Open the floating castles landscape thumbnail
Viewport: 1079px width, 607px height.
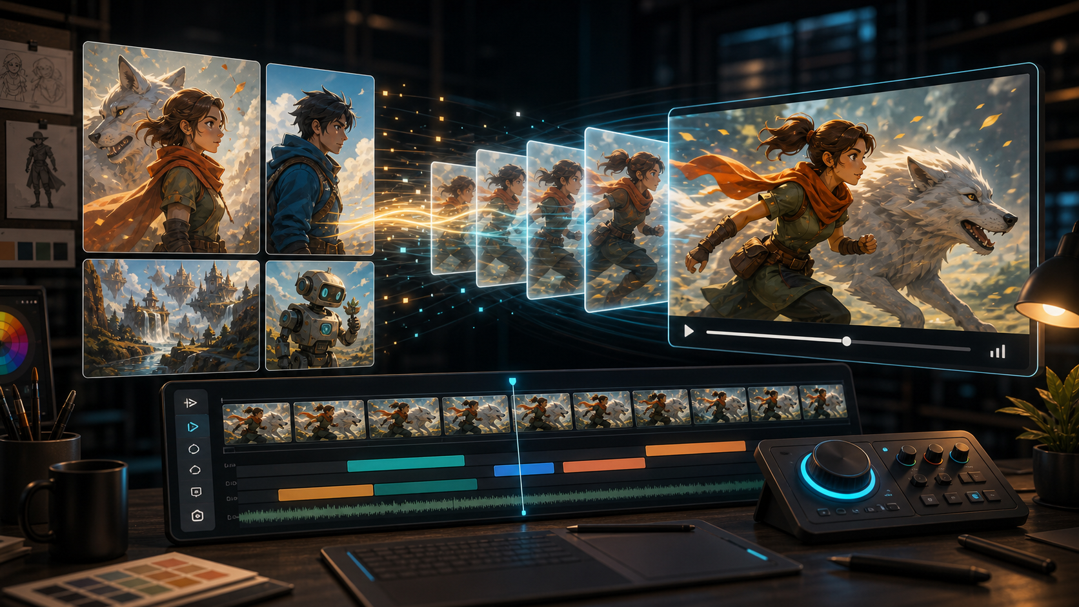pyautogui.click(x=171, y=318)
